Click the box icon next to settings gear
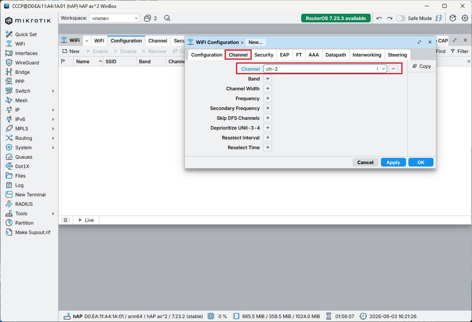Viewport: 472px width, 322px height. [x=453, y=18]
